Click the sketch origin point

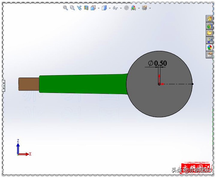[159, 84]
